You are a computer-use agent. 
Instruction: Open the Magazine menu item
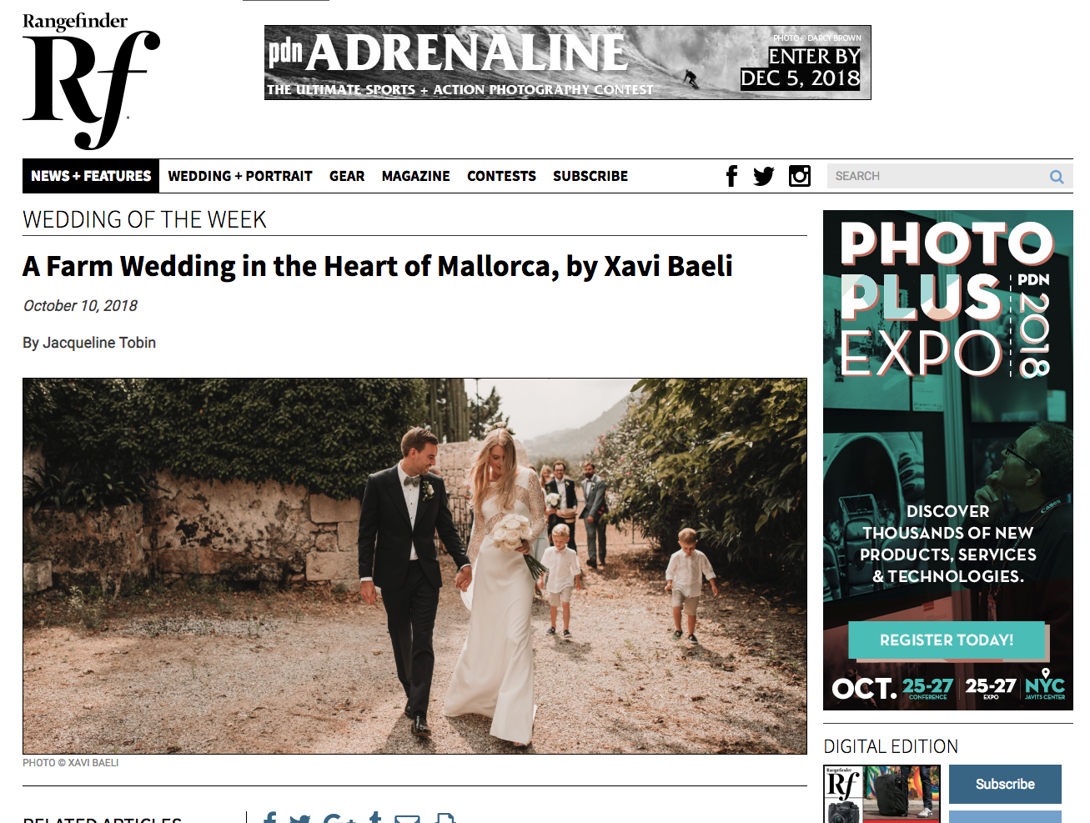(416, 176)
